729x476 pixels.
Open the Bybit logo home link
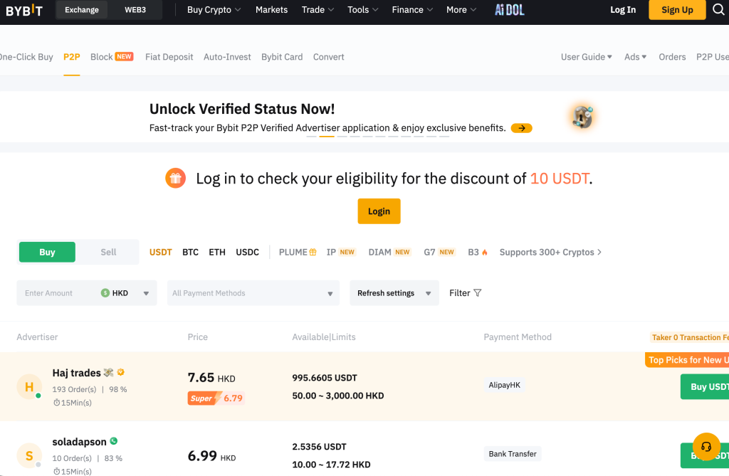[24, 10]
